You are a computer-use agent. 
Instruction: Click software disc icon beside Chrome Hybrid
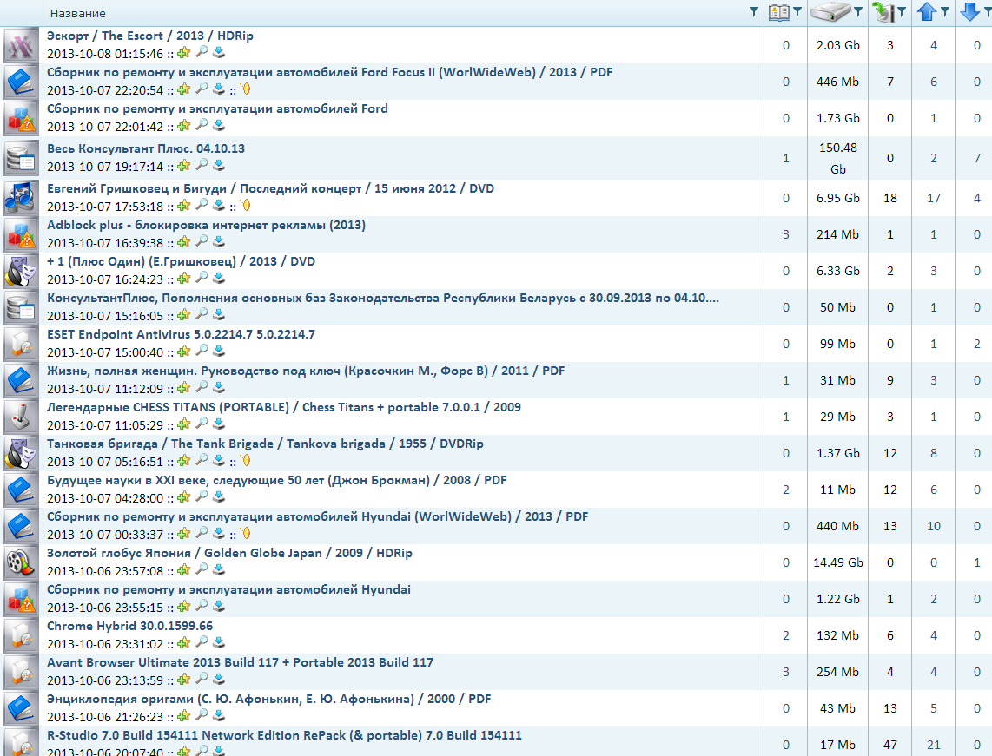coord(21,635)
